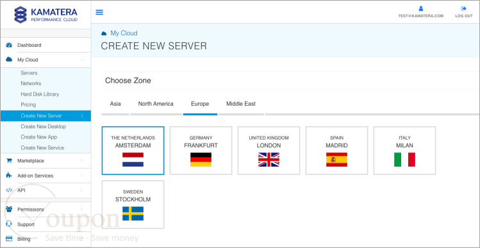The image size is (480, 248).
Task: Click the German flag
Action: pyautogui.click(x=201, y=160)
